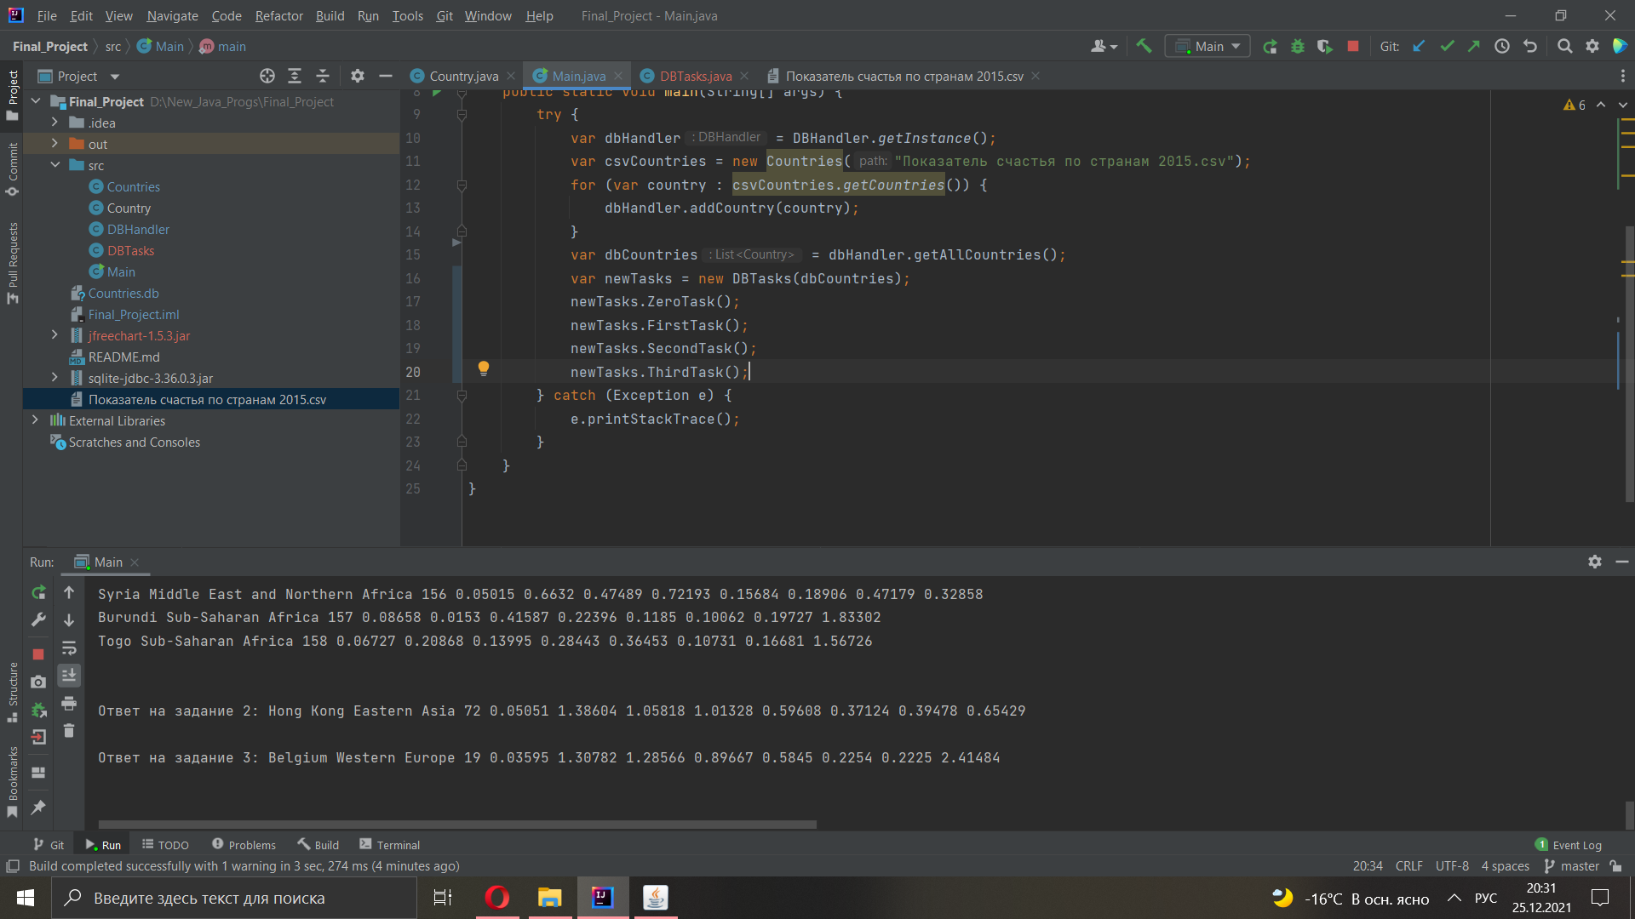
Task: Expand jfreechart-1.5.3.jar node
Action: tap(54, 335)
